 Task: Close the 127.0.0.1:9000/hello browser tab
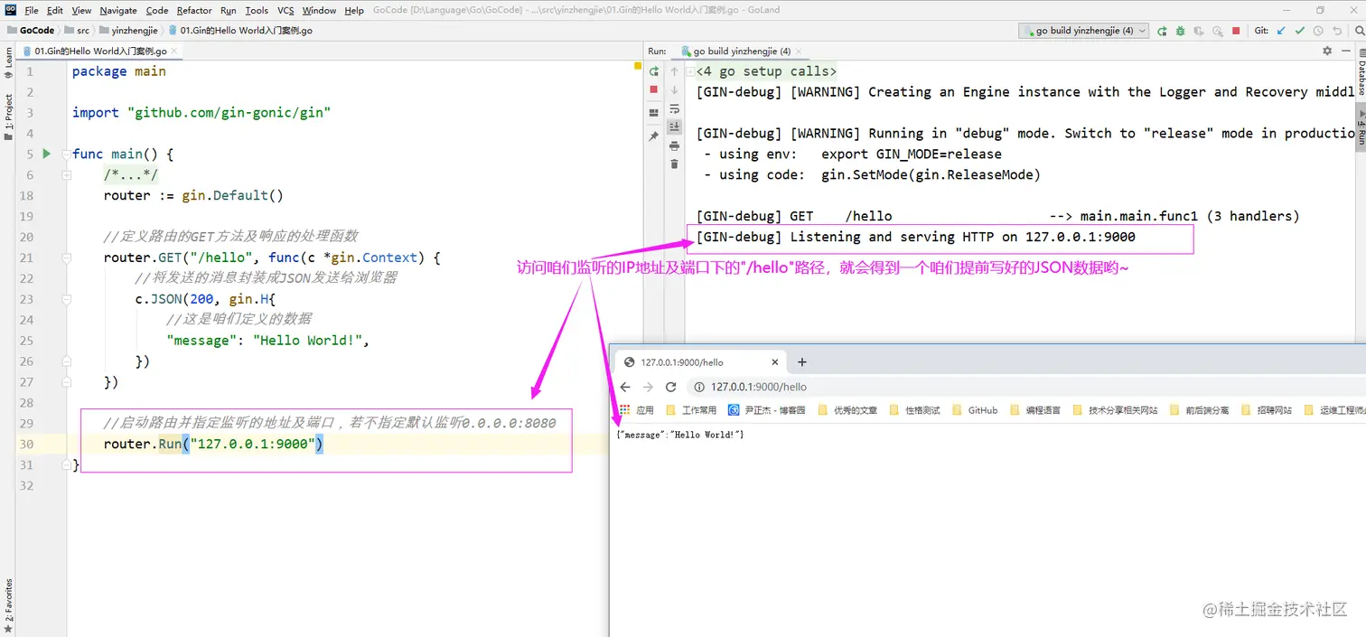point(777,362)
